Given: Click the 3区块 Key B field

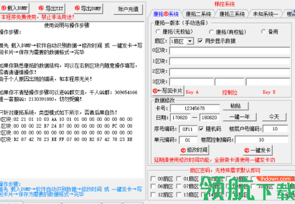Looking at the screenshot, I should 268,82.
